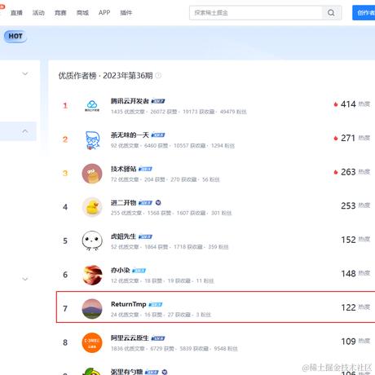Open 茶无味的一天 cartoon avatar

[92, 139]
